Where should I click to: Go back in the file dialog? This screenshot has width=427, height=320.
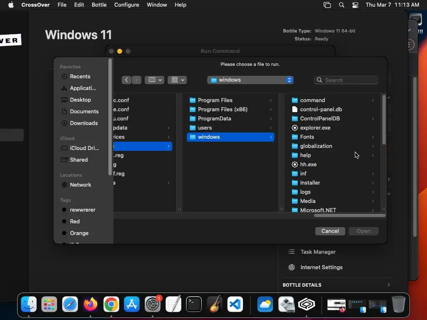pyautogui.click(x=126, y=80)
